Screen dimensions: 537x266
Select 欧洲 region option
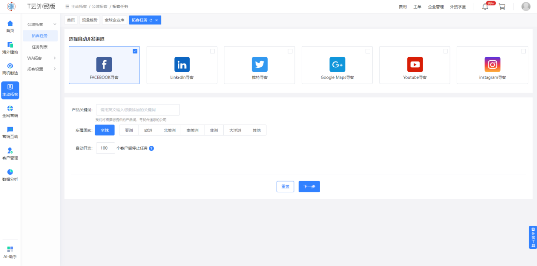148,130
